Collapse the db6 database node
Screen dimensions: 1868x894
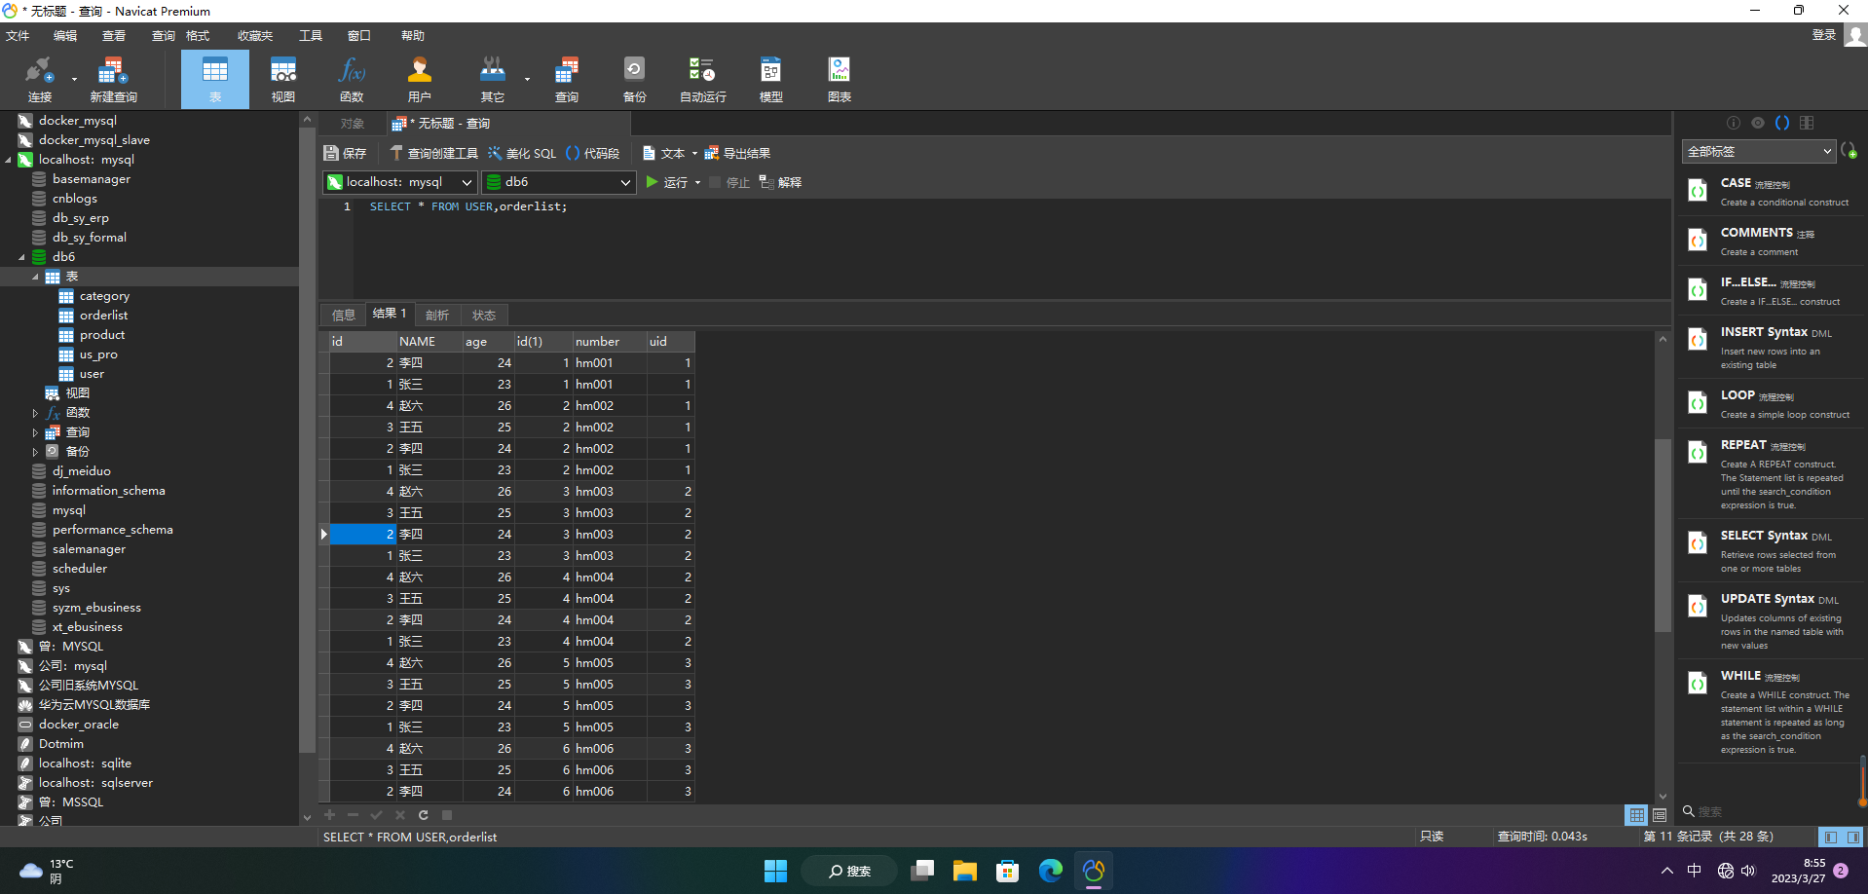[21, 257]
